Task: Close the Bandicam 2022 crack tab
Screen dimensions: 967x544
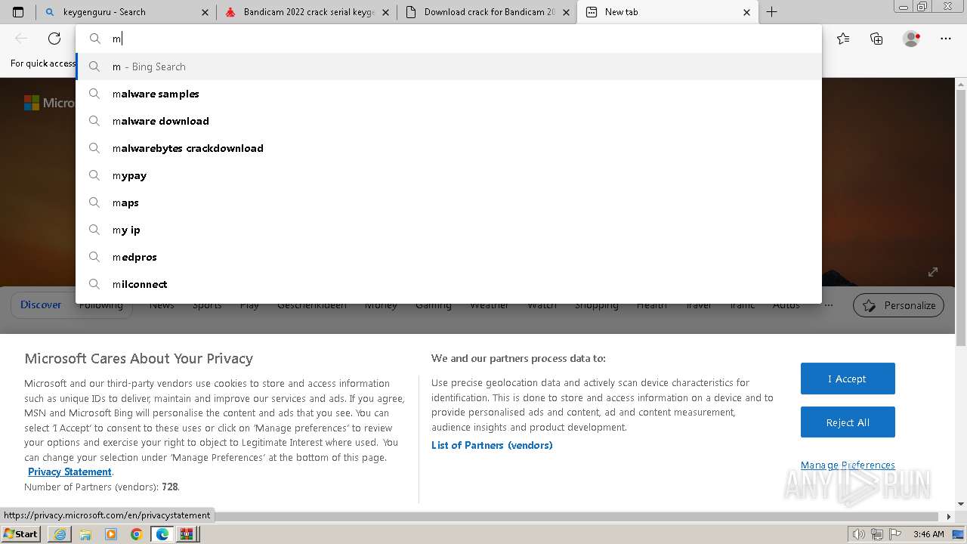Action: [x=385, y=12]
